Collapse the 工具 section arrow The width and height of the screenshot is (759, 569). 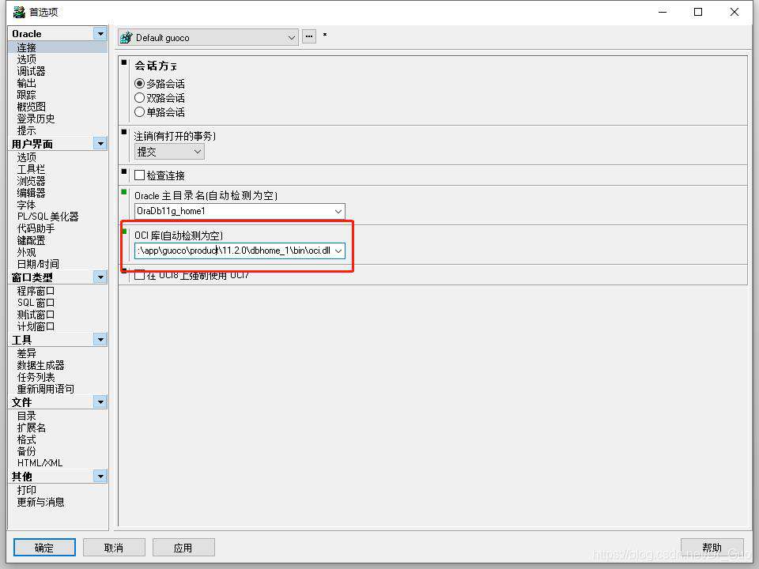100,339
